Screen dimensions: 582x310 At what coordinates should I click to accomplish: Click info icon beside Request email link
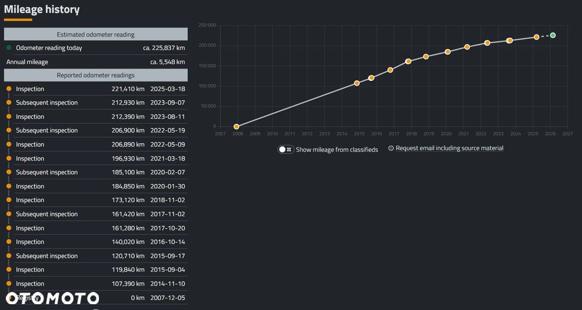tap(391, 148)
